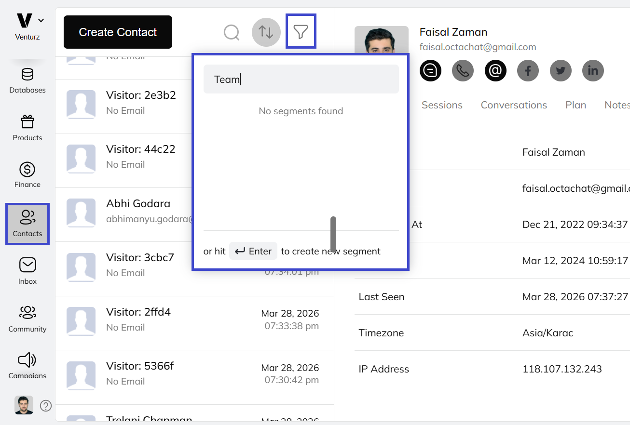The width and height of the screenshot is (630, 425).
Task: Click the Twitter icon for Faisal Zaman
Action: [561, 70]
